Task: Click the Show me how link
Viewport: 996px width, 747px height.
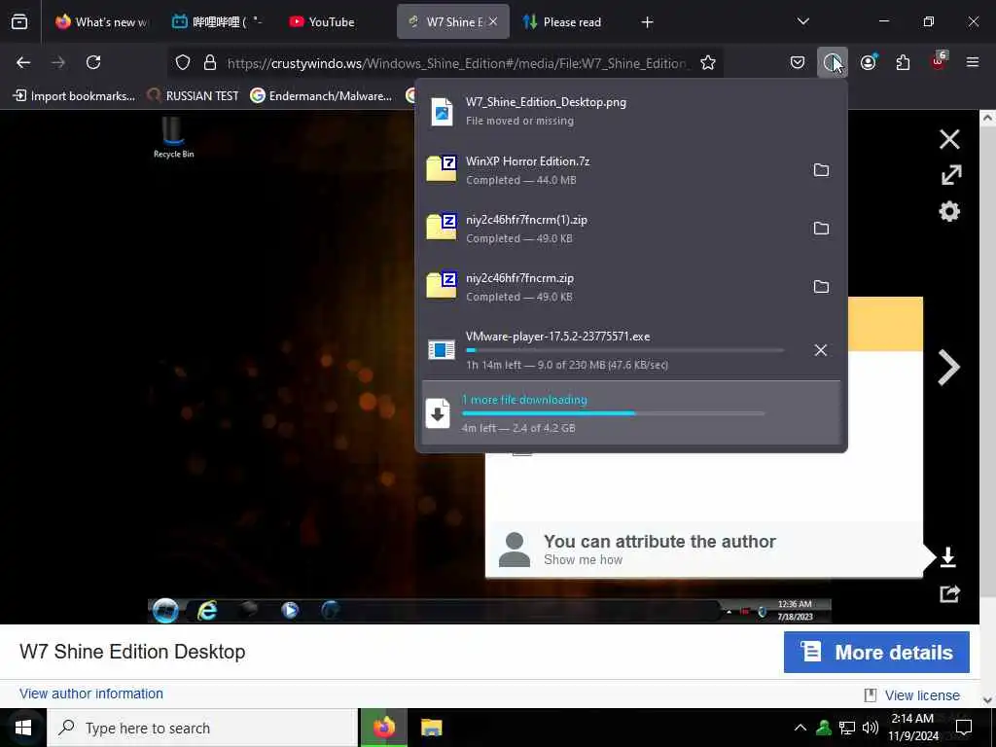Action: click(x=584, y=559)
